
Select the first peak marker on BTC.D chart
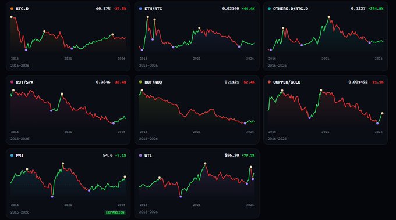[x=12, y=17]
